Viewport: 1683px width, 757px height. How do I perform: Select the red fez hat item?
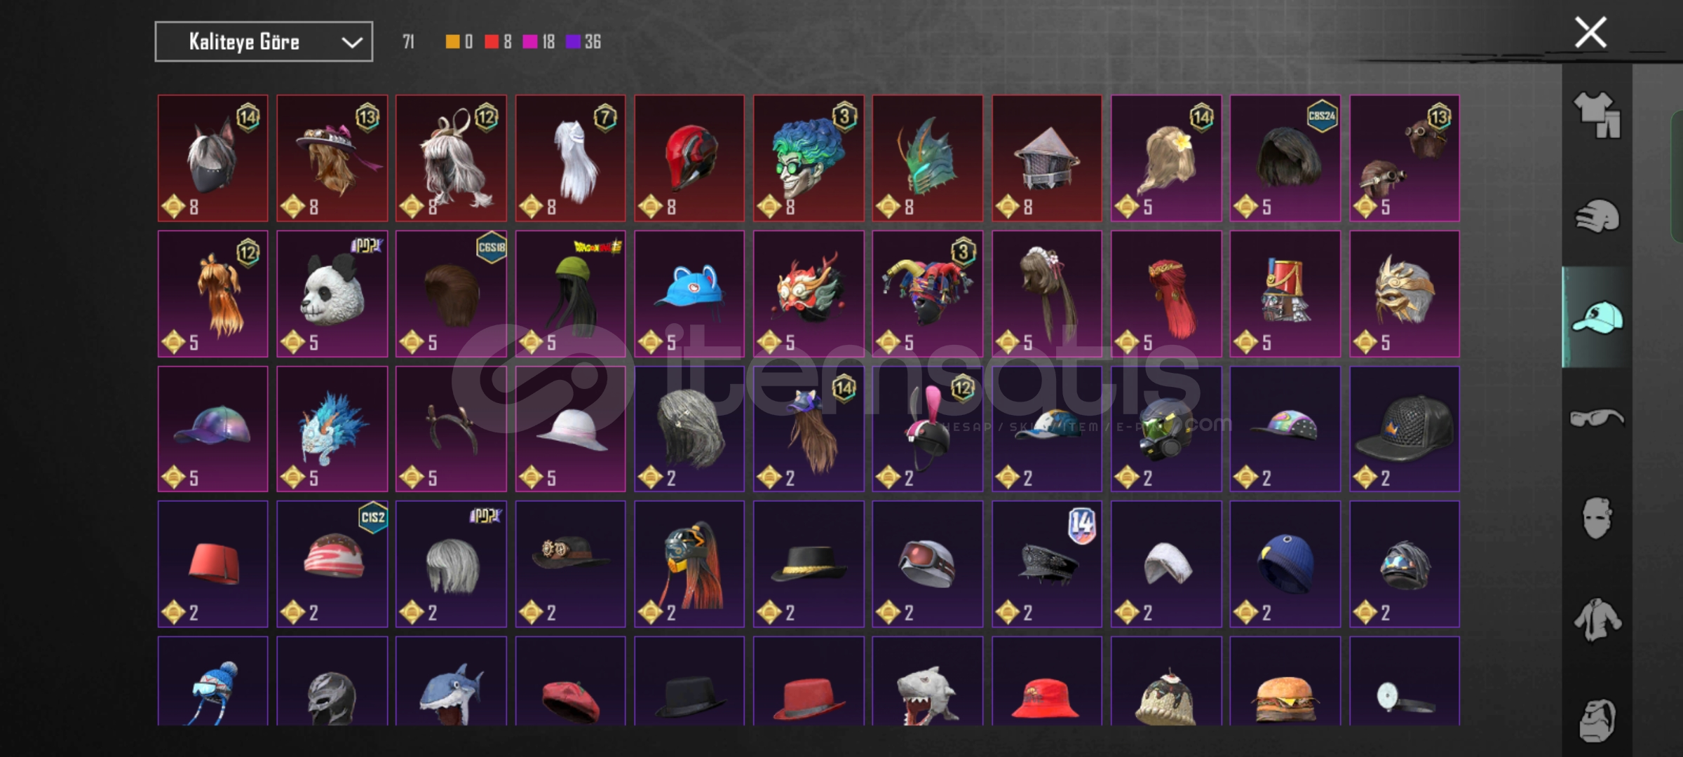212,564
